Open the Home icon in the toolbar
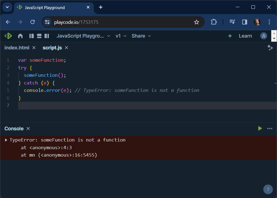 point(20,36)
